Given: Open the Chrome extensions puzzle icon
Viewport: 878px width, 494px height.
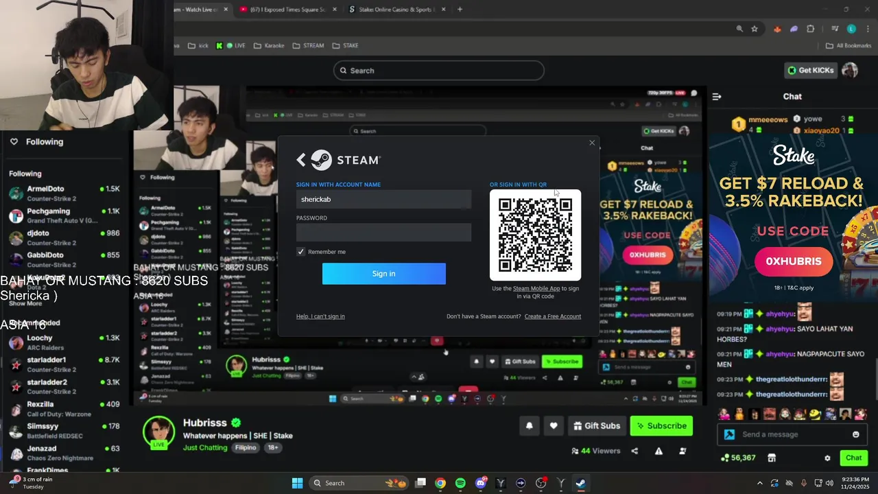Looking at the screenshot, I should pyautogui.click(x=811, y=29).
